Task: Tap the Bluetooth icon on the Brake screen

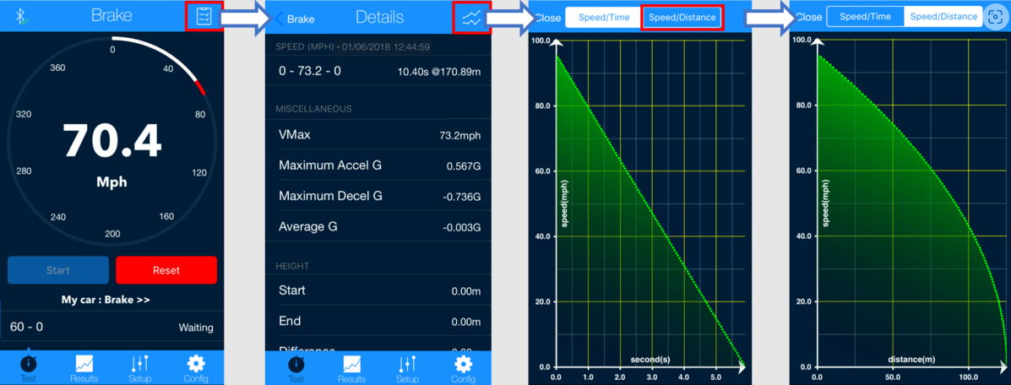Action: click(x=21, y=17)
